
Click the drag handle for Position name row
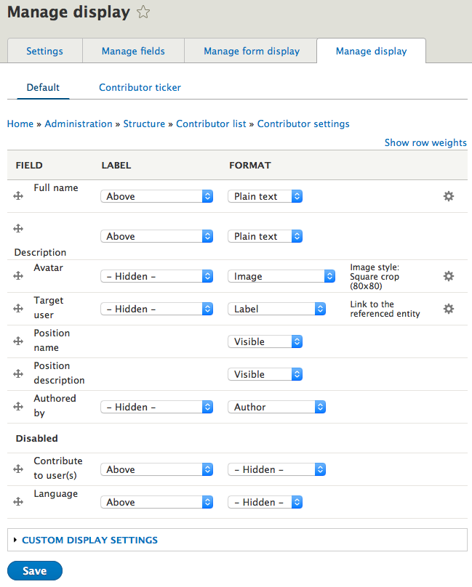tap(19, 341)
